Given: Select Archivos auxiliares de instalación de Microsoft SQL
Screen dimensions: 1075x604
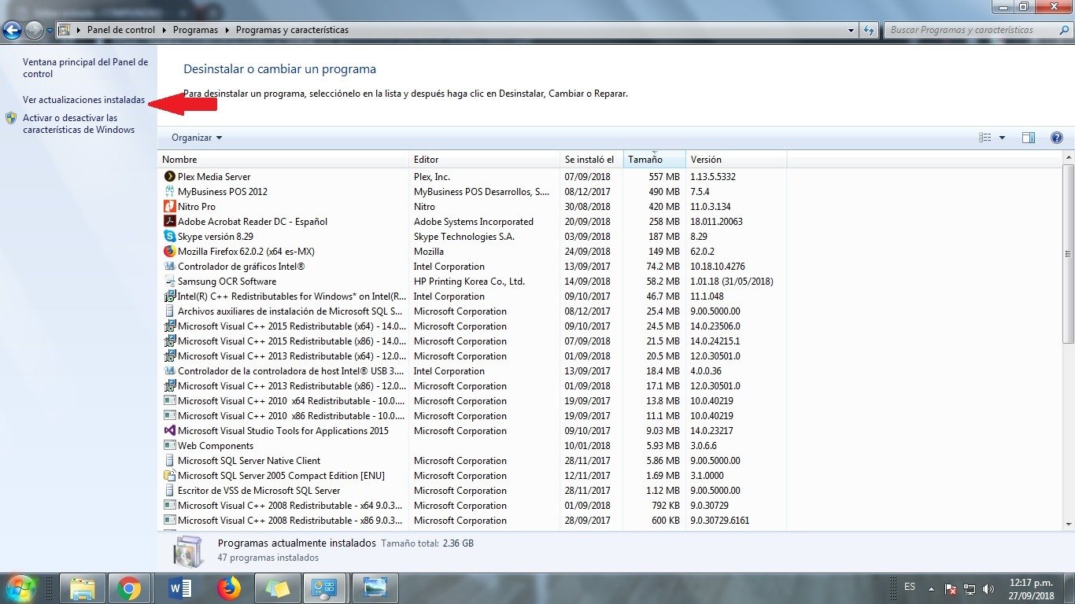Looking at the screenshot, I should [472, 311].
